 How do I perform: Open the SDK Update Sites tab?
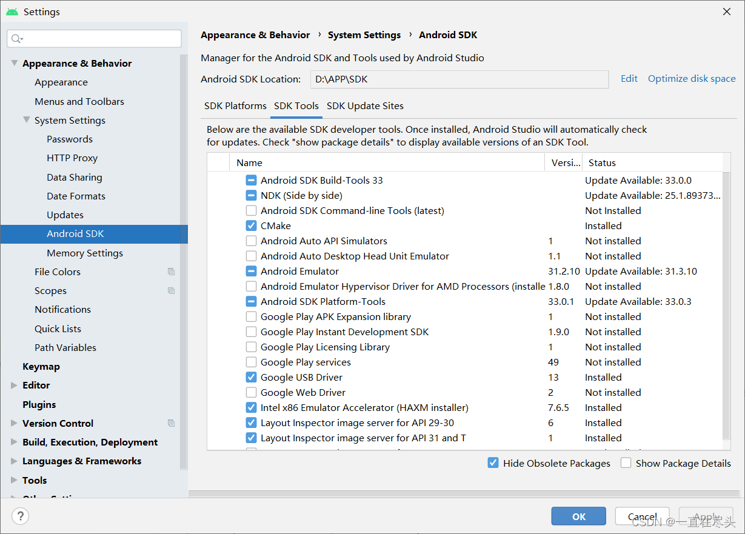pos(365,105)
